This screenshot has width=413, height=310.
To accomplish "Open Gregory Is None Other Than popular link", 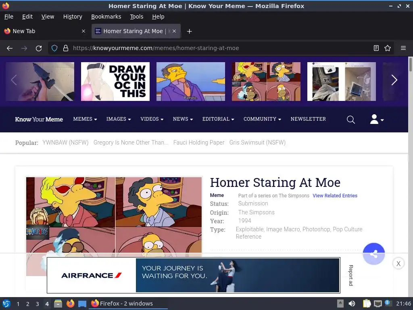I will click(131, 142).
